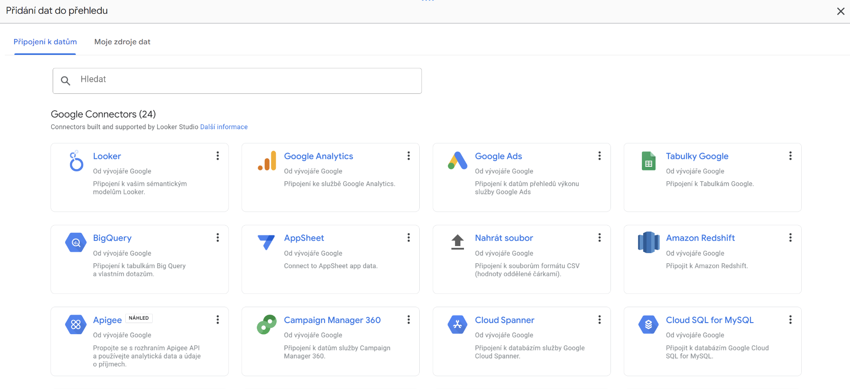Expand the three-dot menu for Cloud Spanner
This screenshot has width=850, height=389.
click(x=599, y=320)
